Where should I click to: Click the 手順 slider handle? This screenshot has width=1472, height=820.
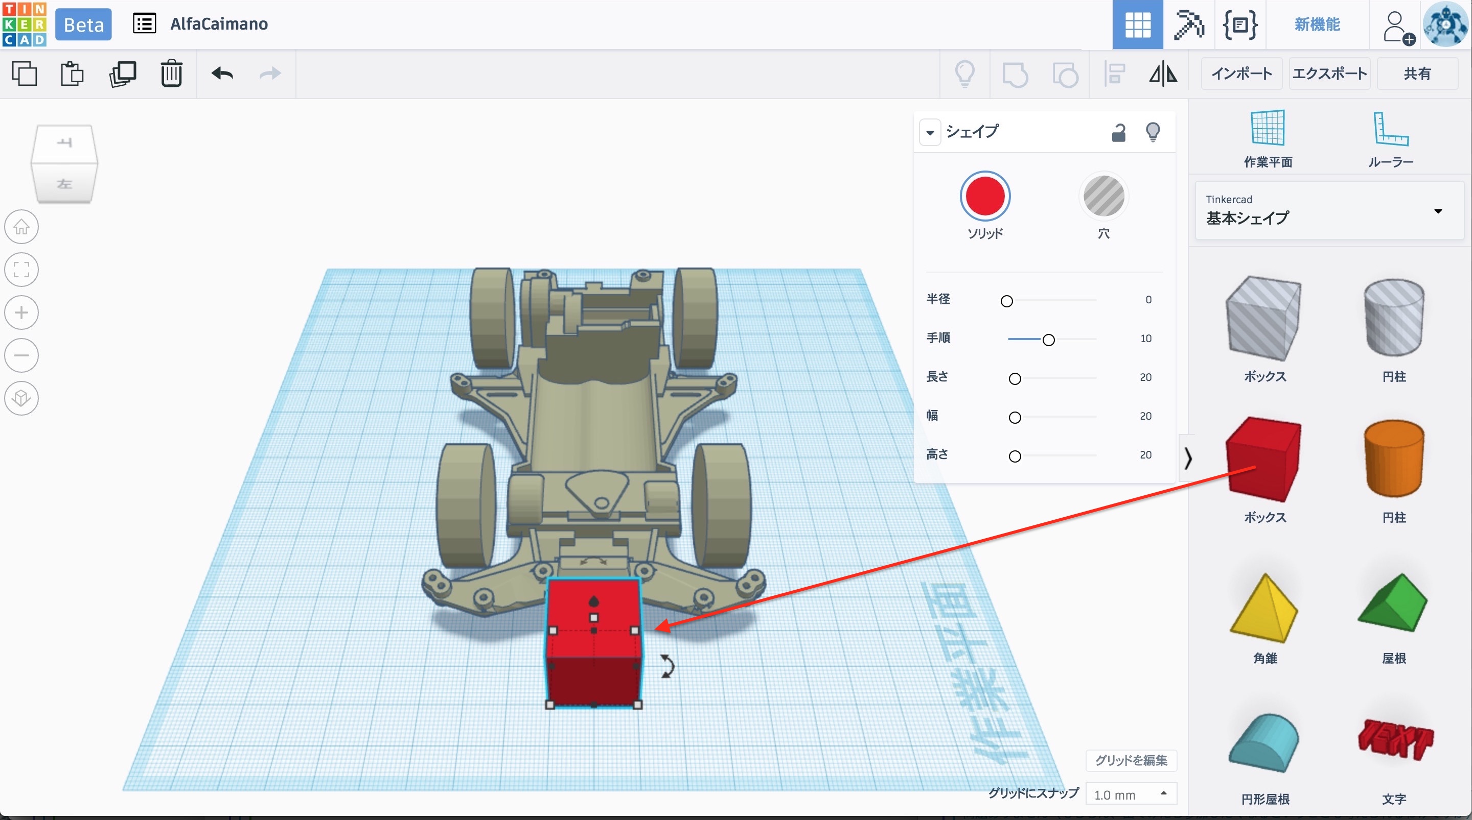(x=1048, y=340)
